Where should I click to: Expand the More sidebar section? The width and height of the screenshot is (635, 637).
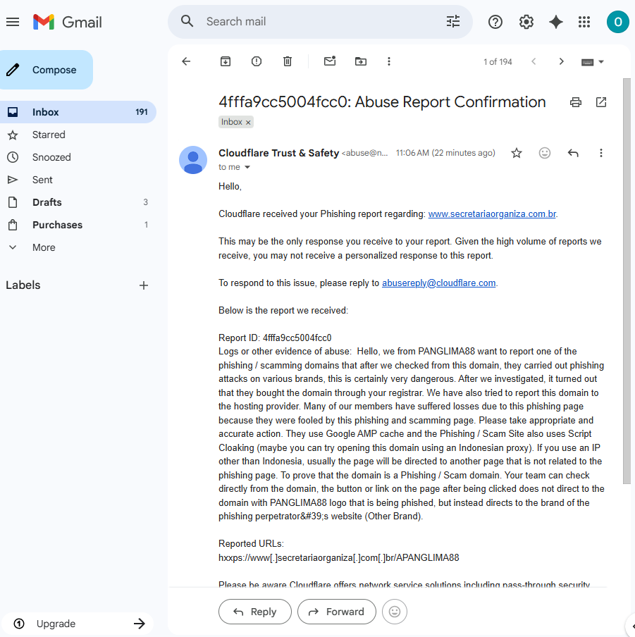(44, 247)
